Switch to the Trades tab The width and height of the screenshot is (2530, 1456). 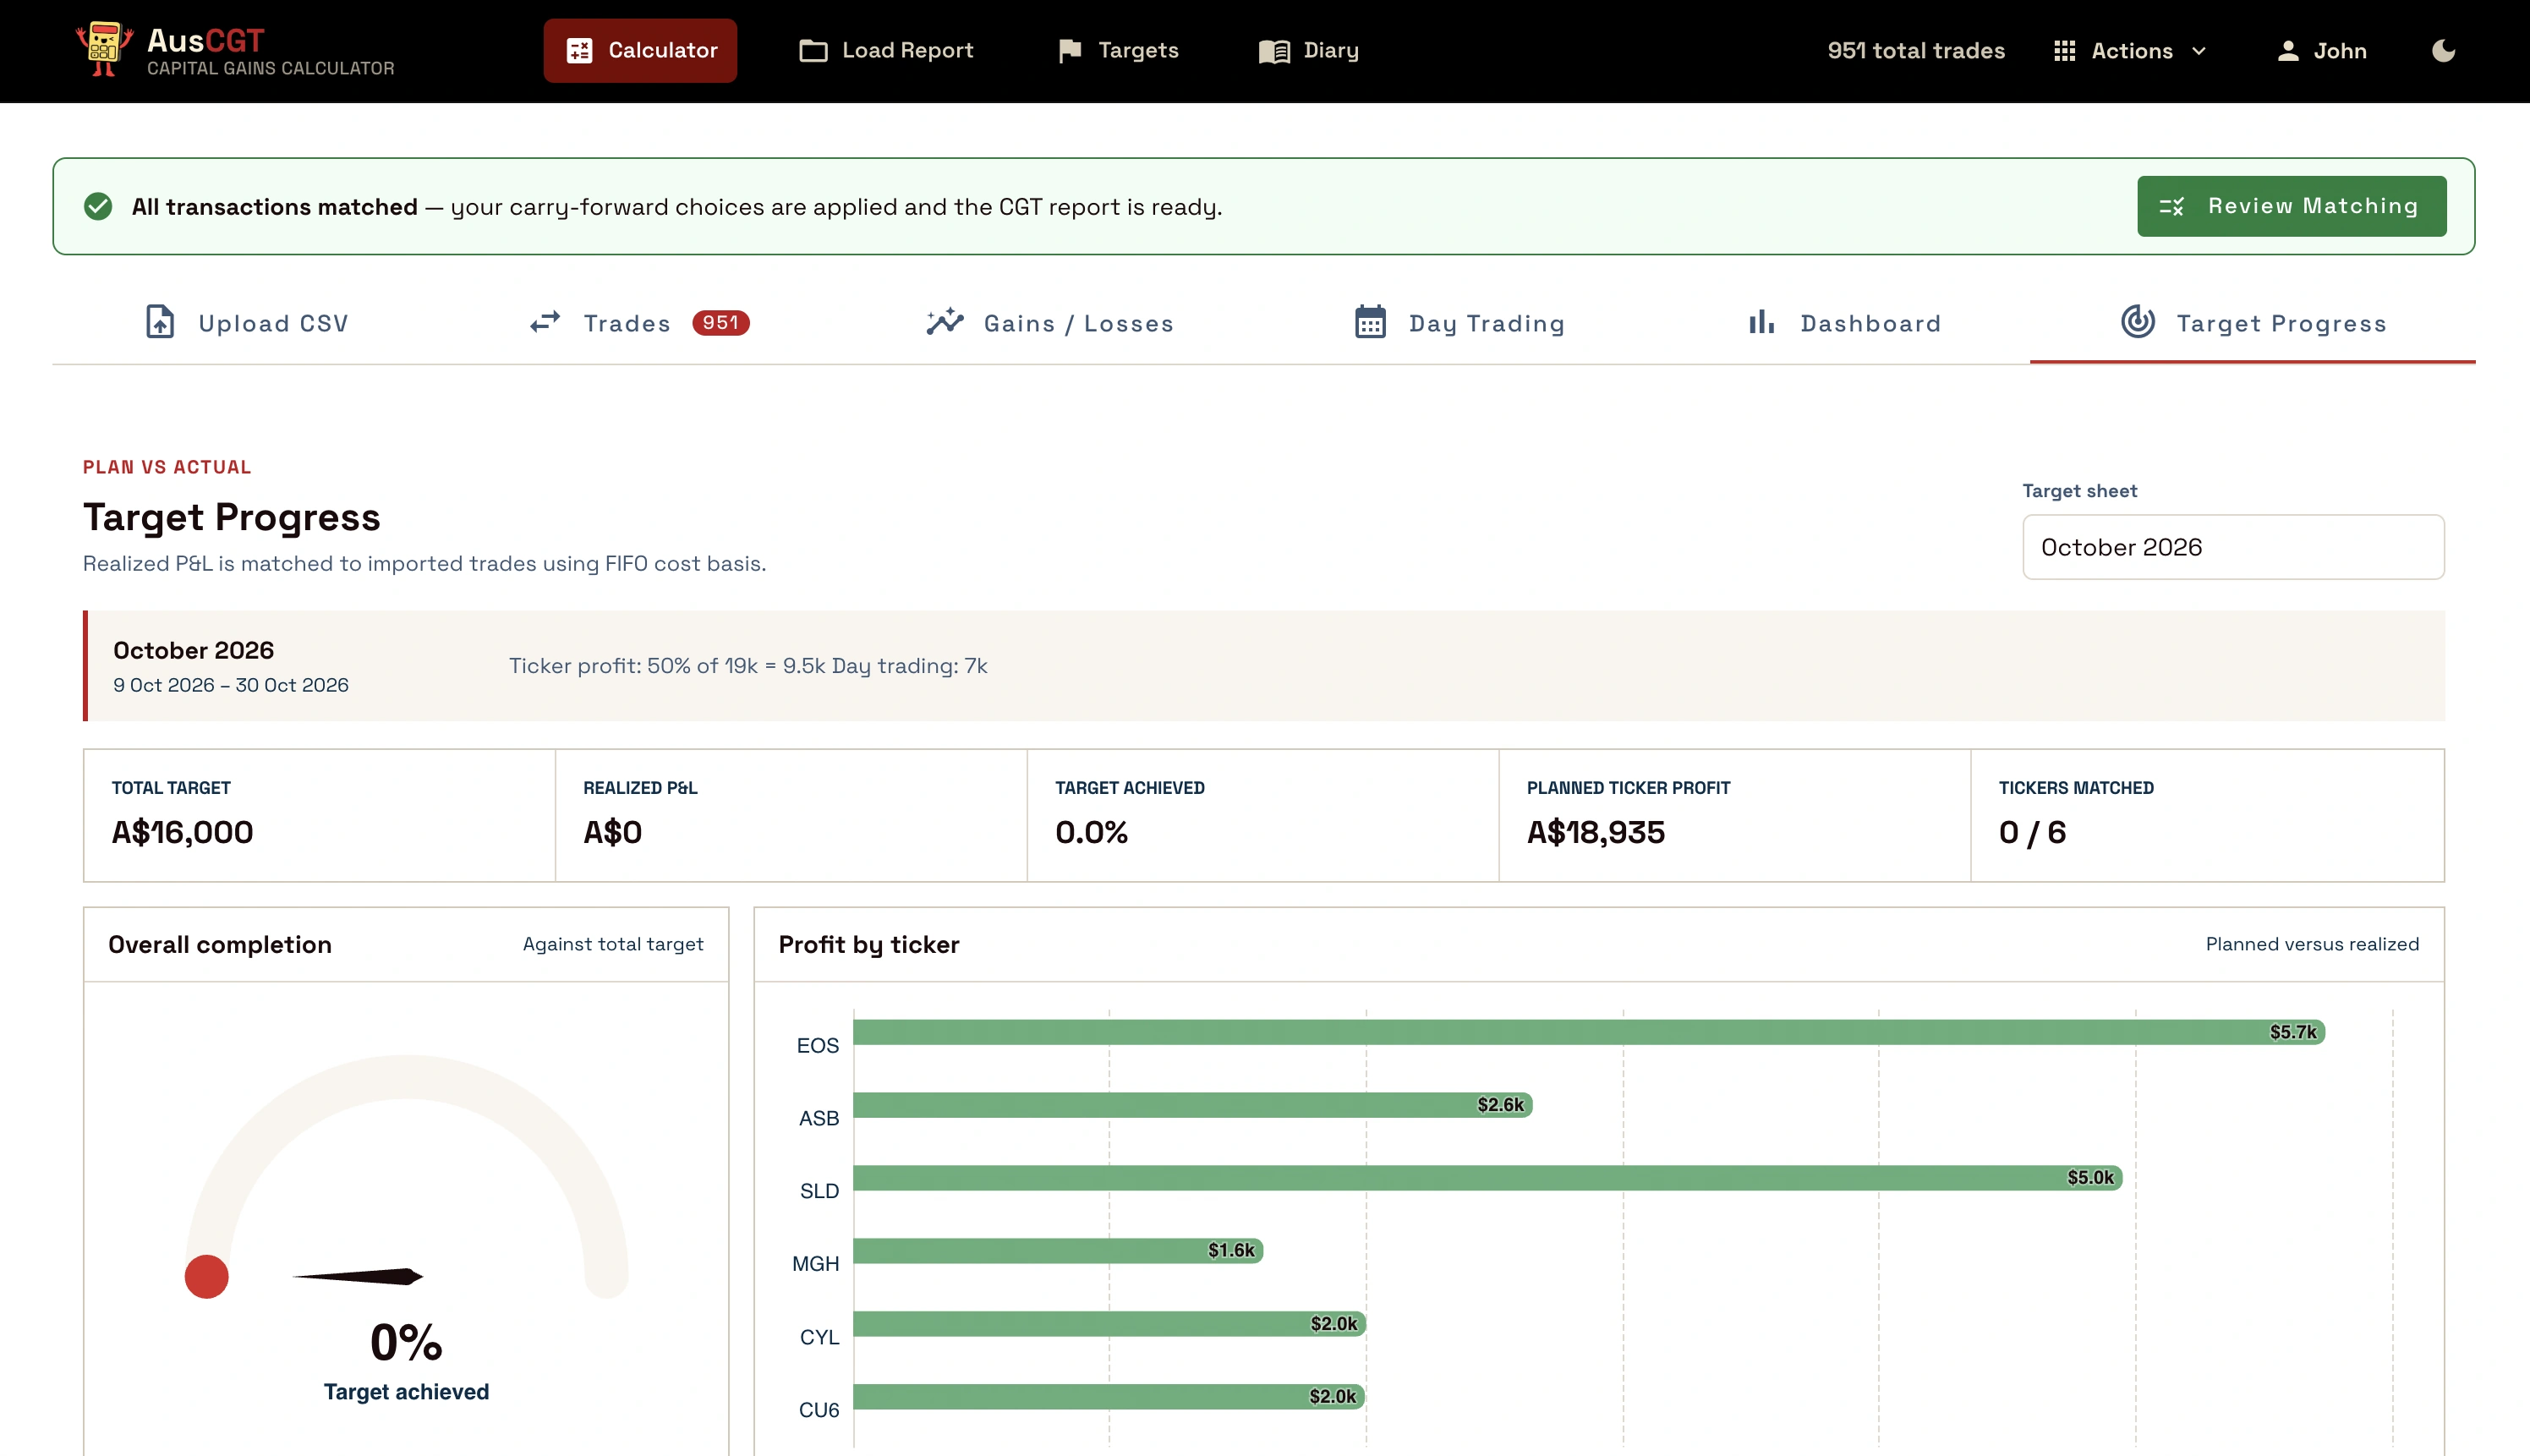639,323
